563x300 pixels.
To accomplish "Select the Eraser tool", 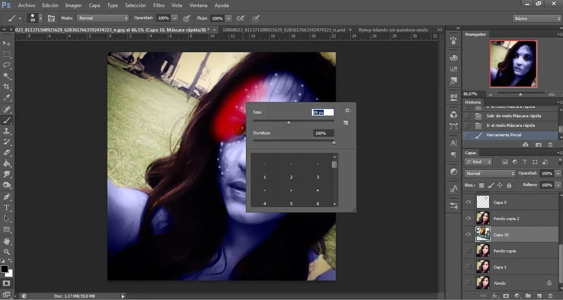I will point(7,152).
